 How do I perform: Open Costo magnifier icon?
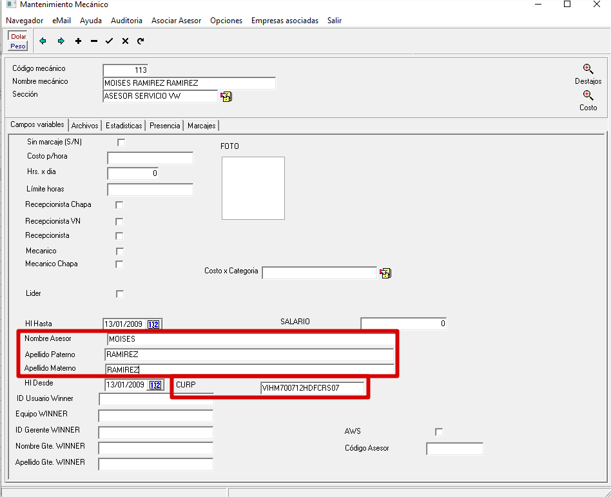[588, 95]
